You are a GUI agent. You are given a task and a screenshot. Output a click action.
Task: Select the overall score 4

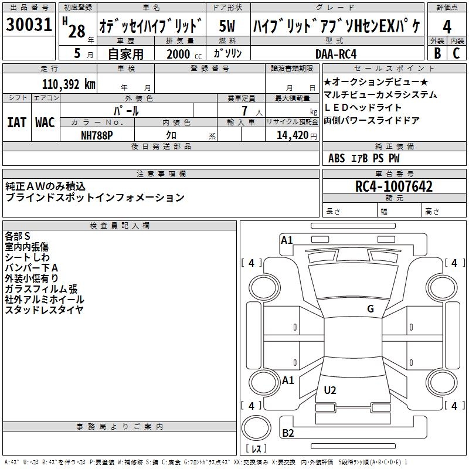click(447, 27)
